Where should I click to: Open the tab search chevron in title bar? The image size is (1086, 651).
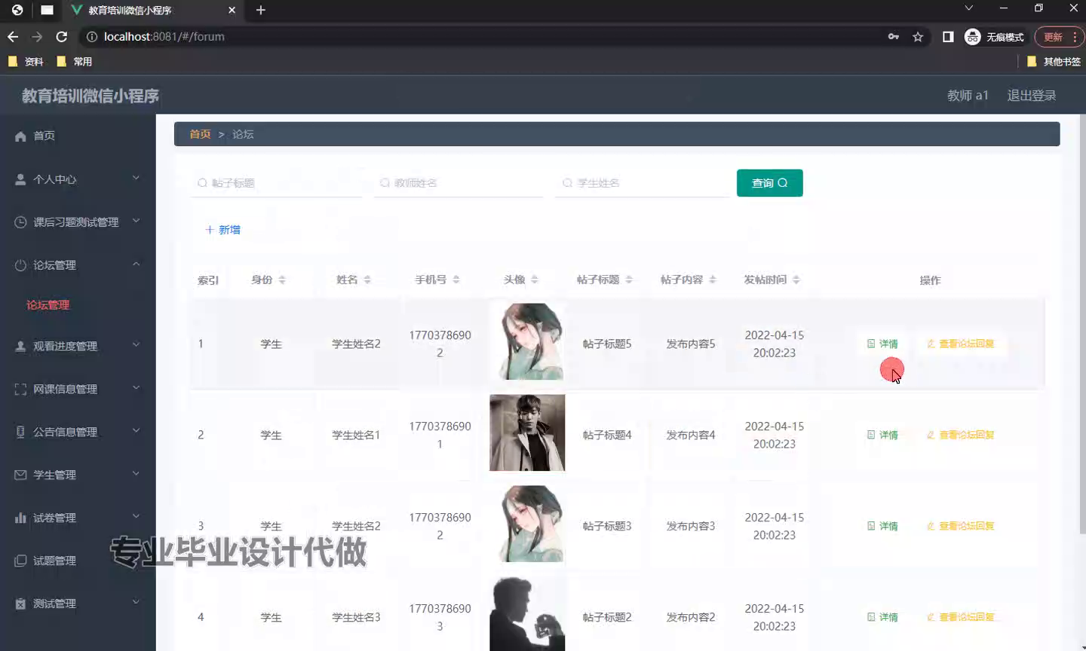969,8
